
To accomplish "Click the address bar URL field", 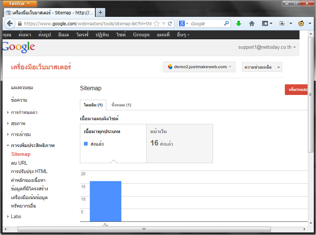I will coord(88,23).
